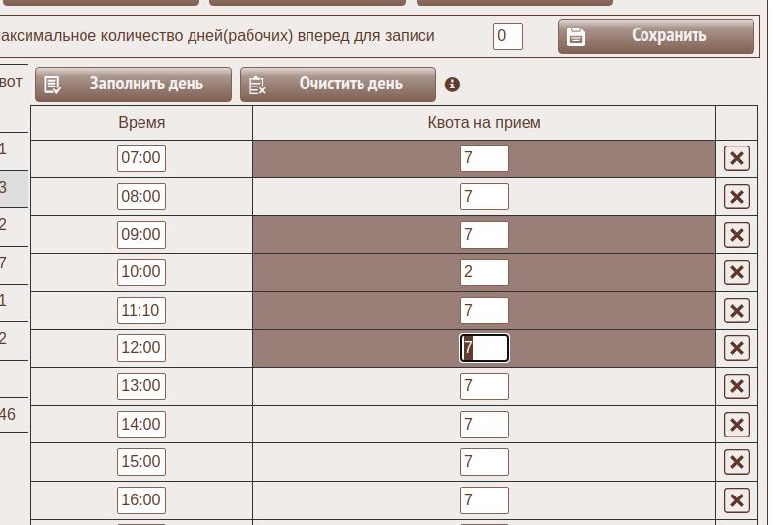The image size is (781, 525).
Task: Click the Очистить день button
Action: (x=338, y=85)
